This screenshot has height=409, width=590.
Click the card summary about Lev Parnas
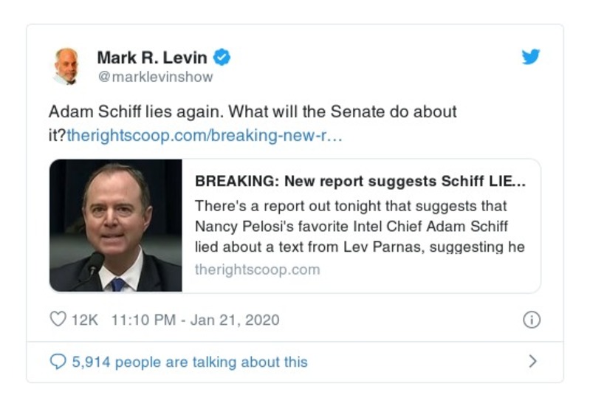pos(360,226)
